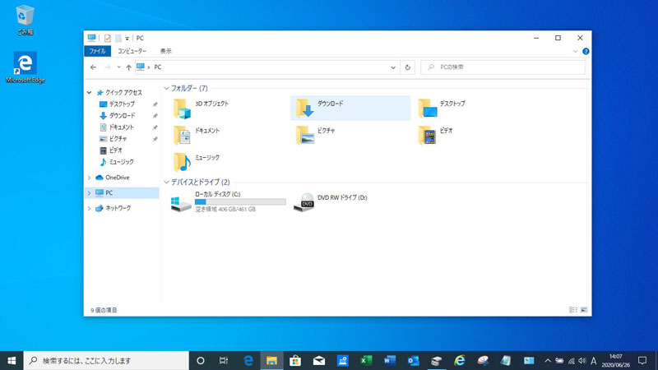Viewport: 658px width, 370px height.
Task: Click network icon in system tray
Action: (x=571, y=360)
